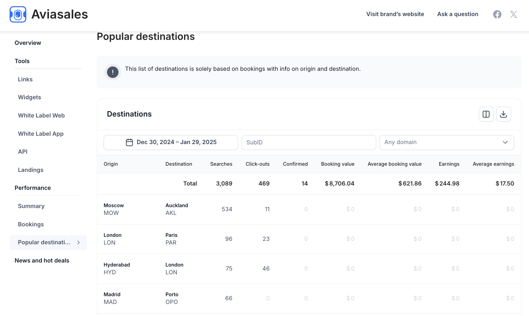The width and height of the screenshot is (529, 316).
Task: Click Ask a question link
Action: point(458,14)
